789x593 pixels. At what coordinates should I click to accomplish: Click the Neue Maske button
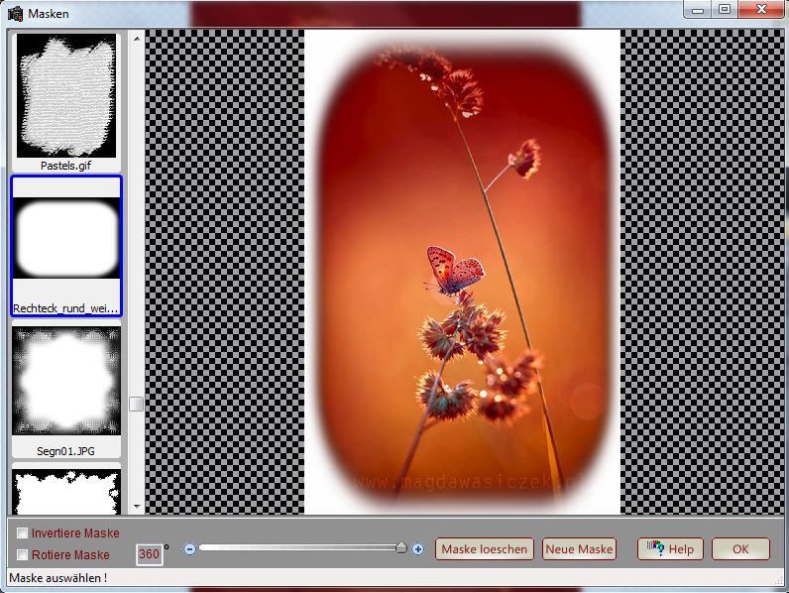click(x=579, y=548)
